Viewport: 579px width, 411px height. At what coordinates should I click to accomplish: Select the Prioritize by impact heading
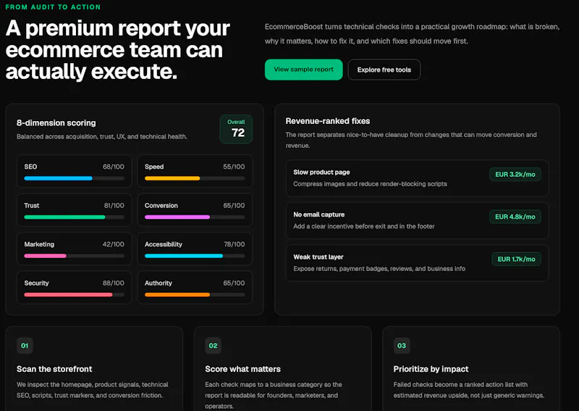[431, 369]
